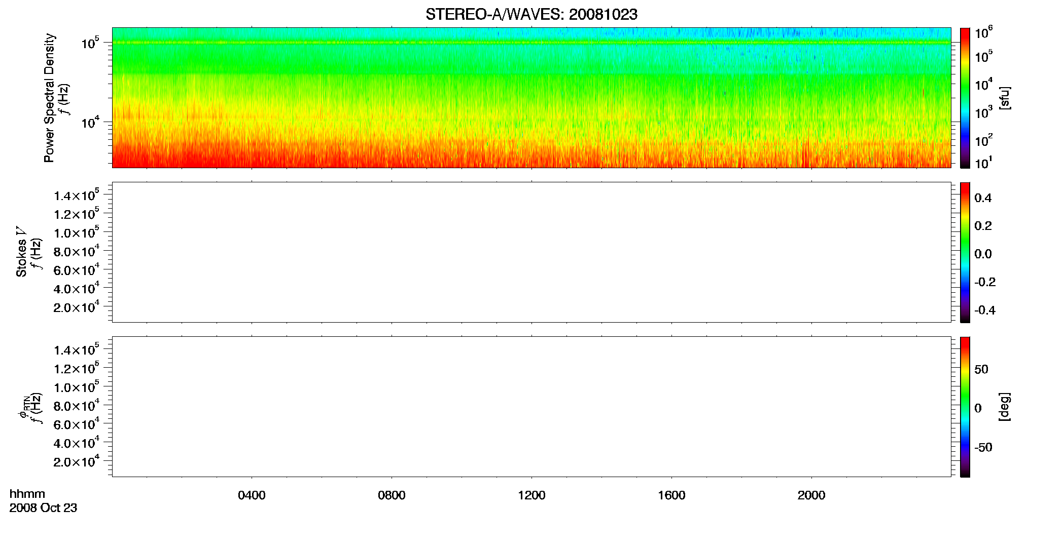This screenshot has width=1063, height=547.
Task: Click the -0.4 label on Stokes colorbar
Action: tap(985, 310)
